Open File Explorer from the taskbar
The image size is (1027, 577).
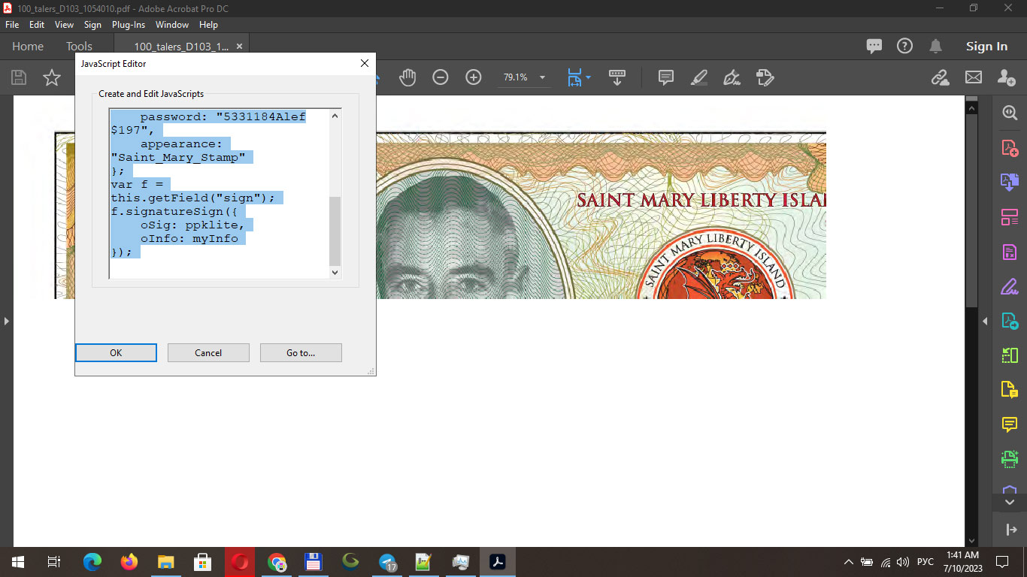[x=166, y=562]
